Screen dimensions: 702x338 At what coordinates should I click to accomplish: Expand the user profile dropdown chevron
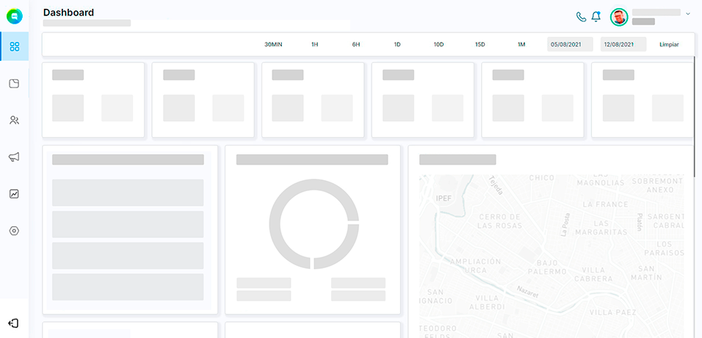tap(688, 13)
